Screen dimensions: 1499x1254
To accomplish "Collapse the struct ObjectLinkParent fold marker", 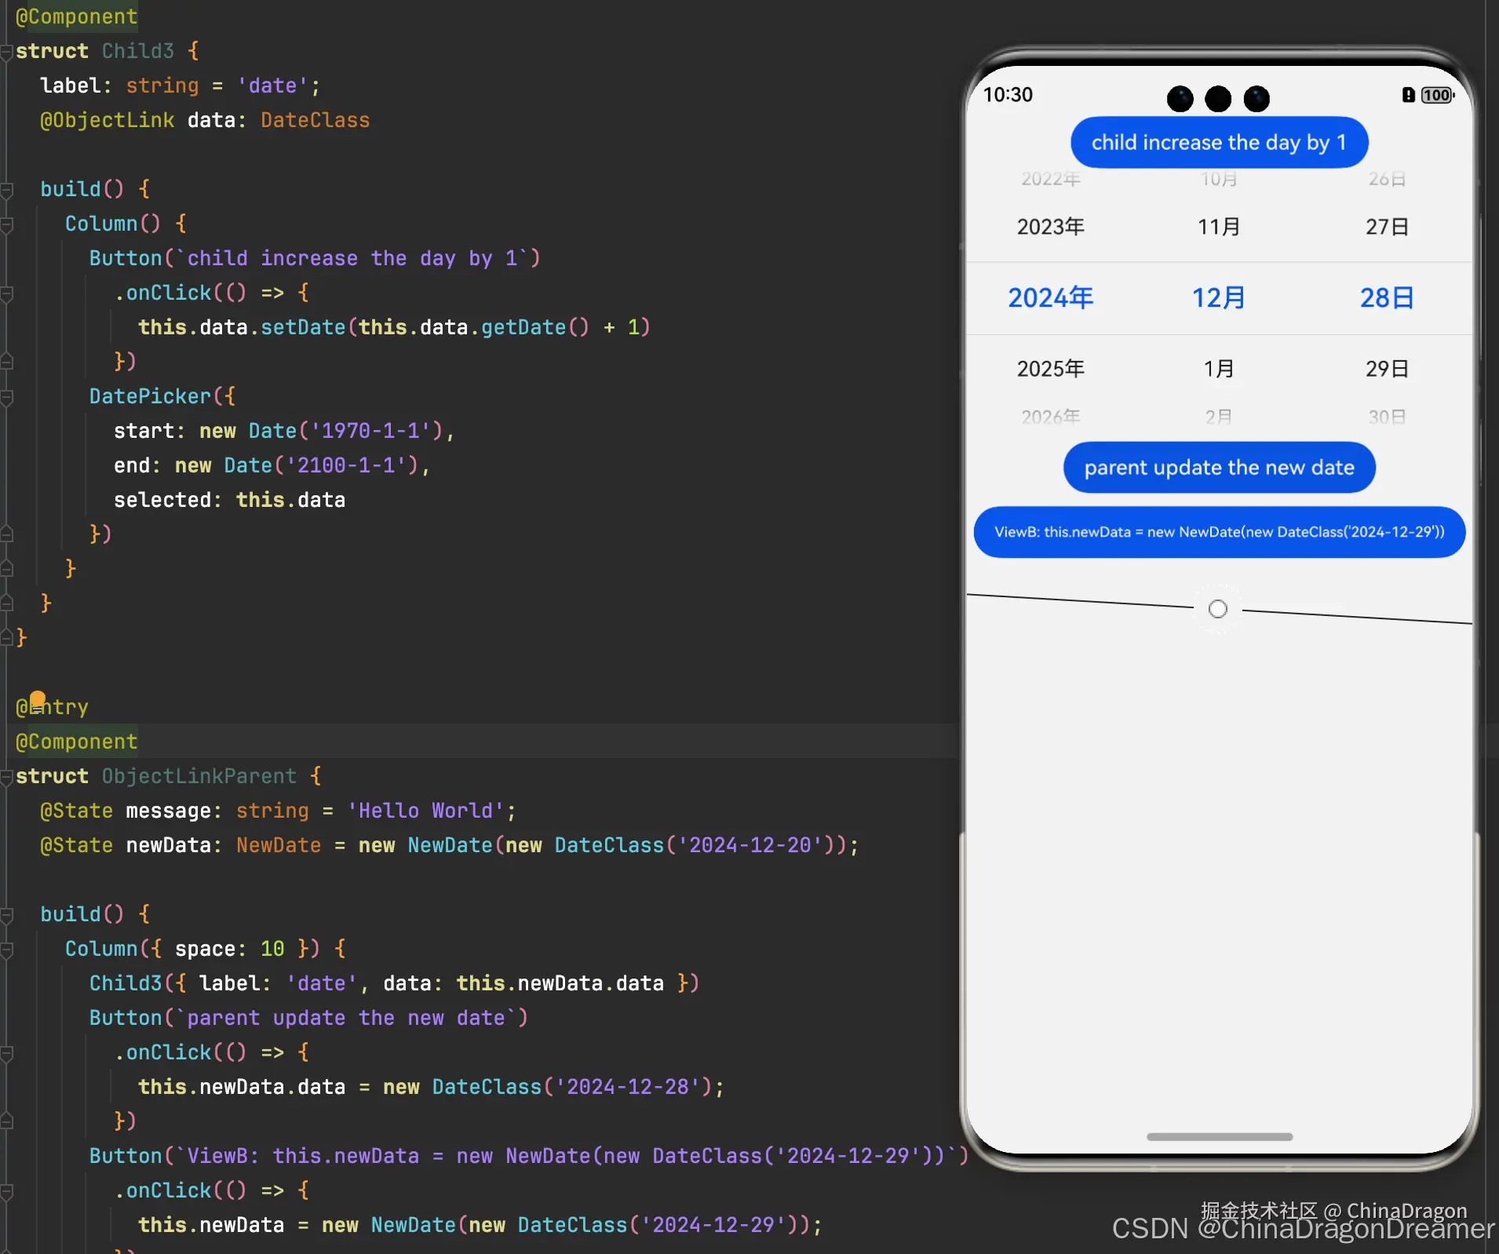I will click(7, 777).
